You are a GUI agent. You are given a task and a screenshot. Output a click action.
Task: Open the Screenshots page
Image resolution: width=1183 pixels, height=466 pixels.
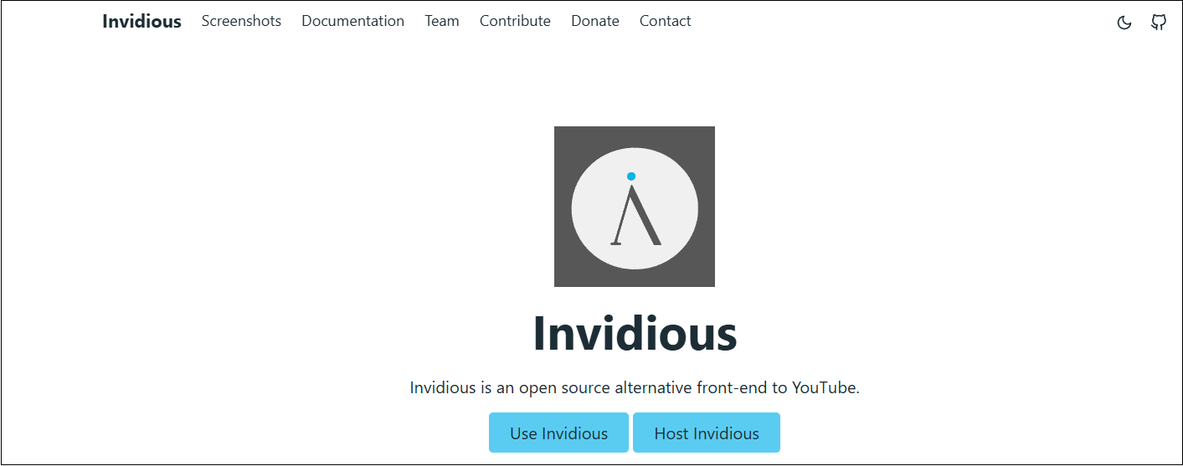[x=241, y=21]
